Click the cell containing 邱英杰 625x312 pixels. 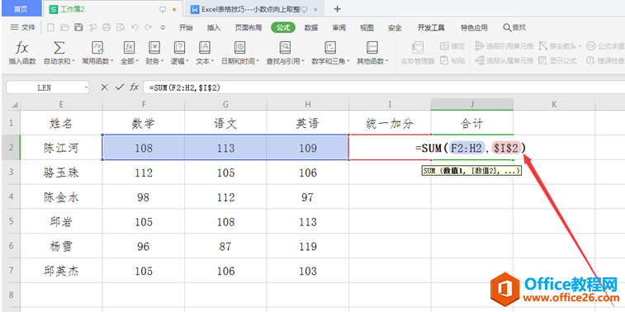[x=61, y=271]
